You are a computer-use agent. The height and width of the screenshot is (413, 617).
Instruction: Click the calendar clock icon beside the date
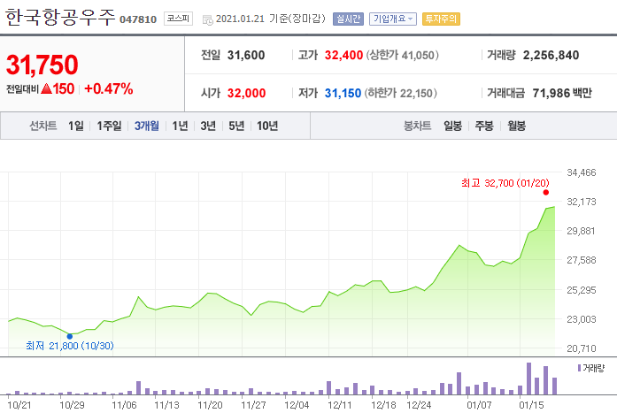coord(207,19)
